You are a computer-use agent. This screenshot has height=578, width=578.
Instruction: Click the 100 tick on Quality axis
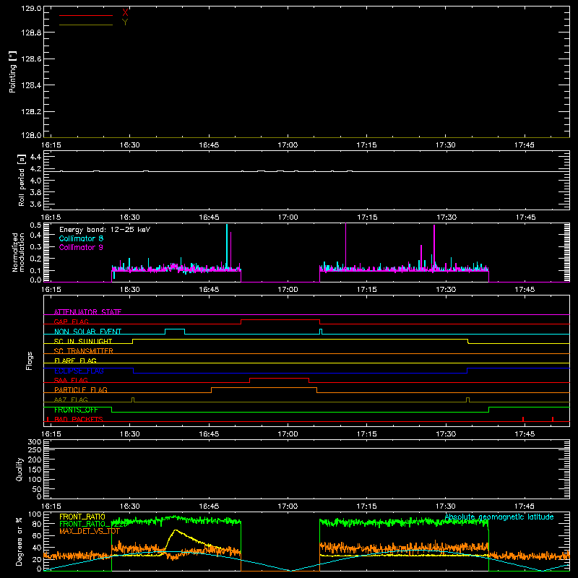[x=35, y=480]
